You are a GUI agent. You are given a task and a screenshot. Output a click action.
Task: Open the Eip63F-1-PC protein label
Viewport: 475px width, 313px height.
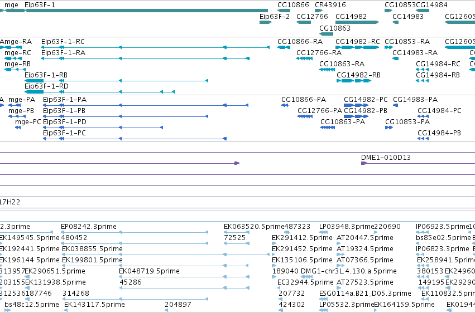(64, 133)
